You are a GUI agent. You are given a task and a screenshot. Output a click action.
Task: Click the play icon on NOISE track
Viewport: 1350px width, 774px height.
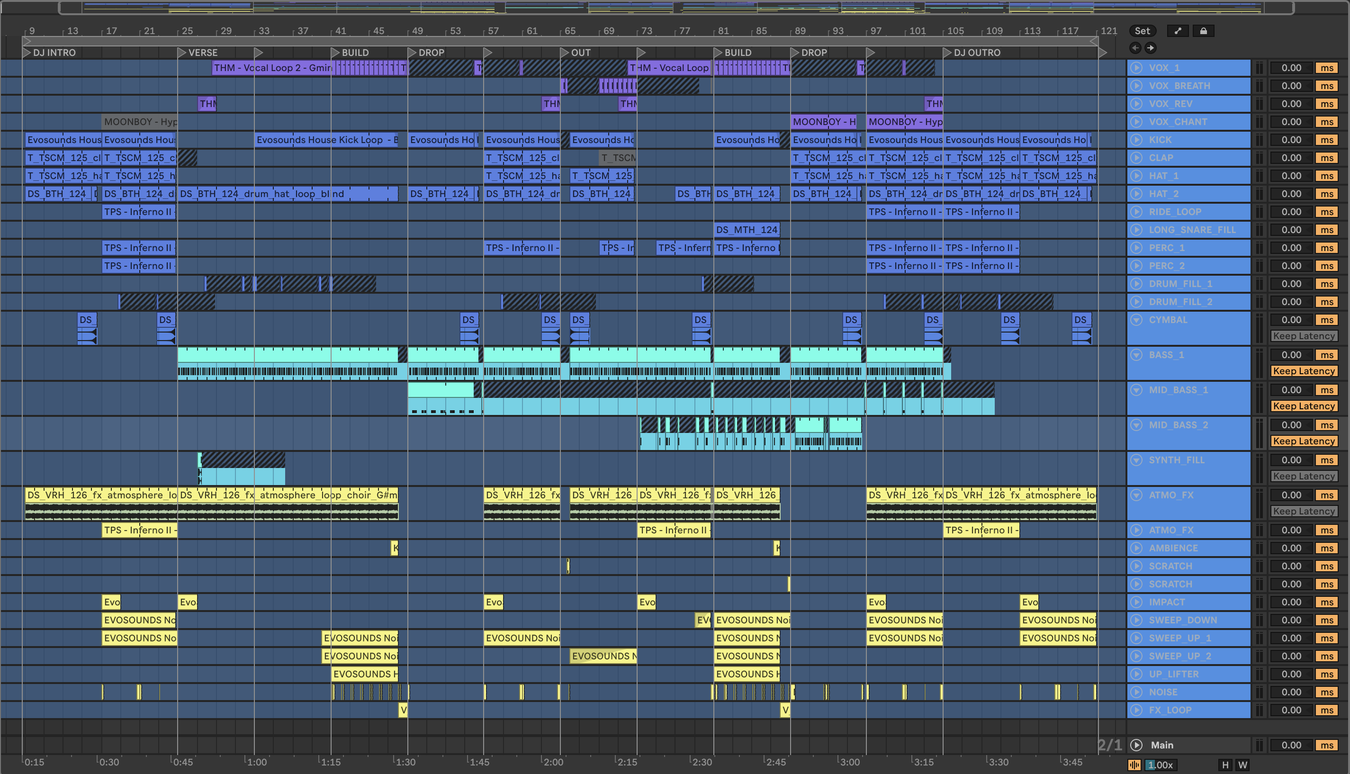1136,692
